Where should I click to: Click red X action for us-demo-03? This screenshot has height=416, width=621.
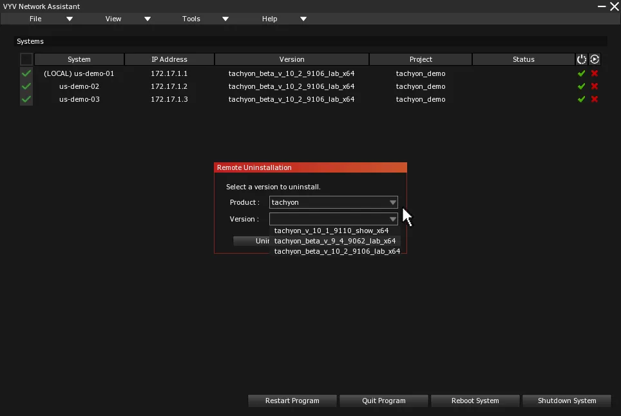pyautogui.click(x=595, y=99)
